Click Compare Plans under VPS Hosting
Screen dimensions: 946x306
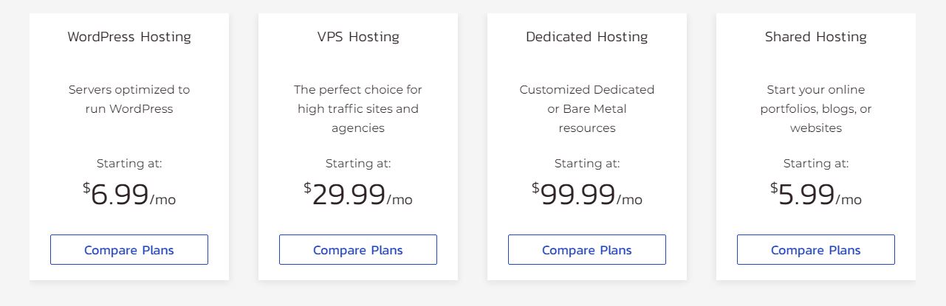tap(358, 250)
